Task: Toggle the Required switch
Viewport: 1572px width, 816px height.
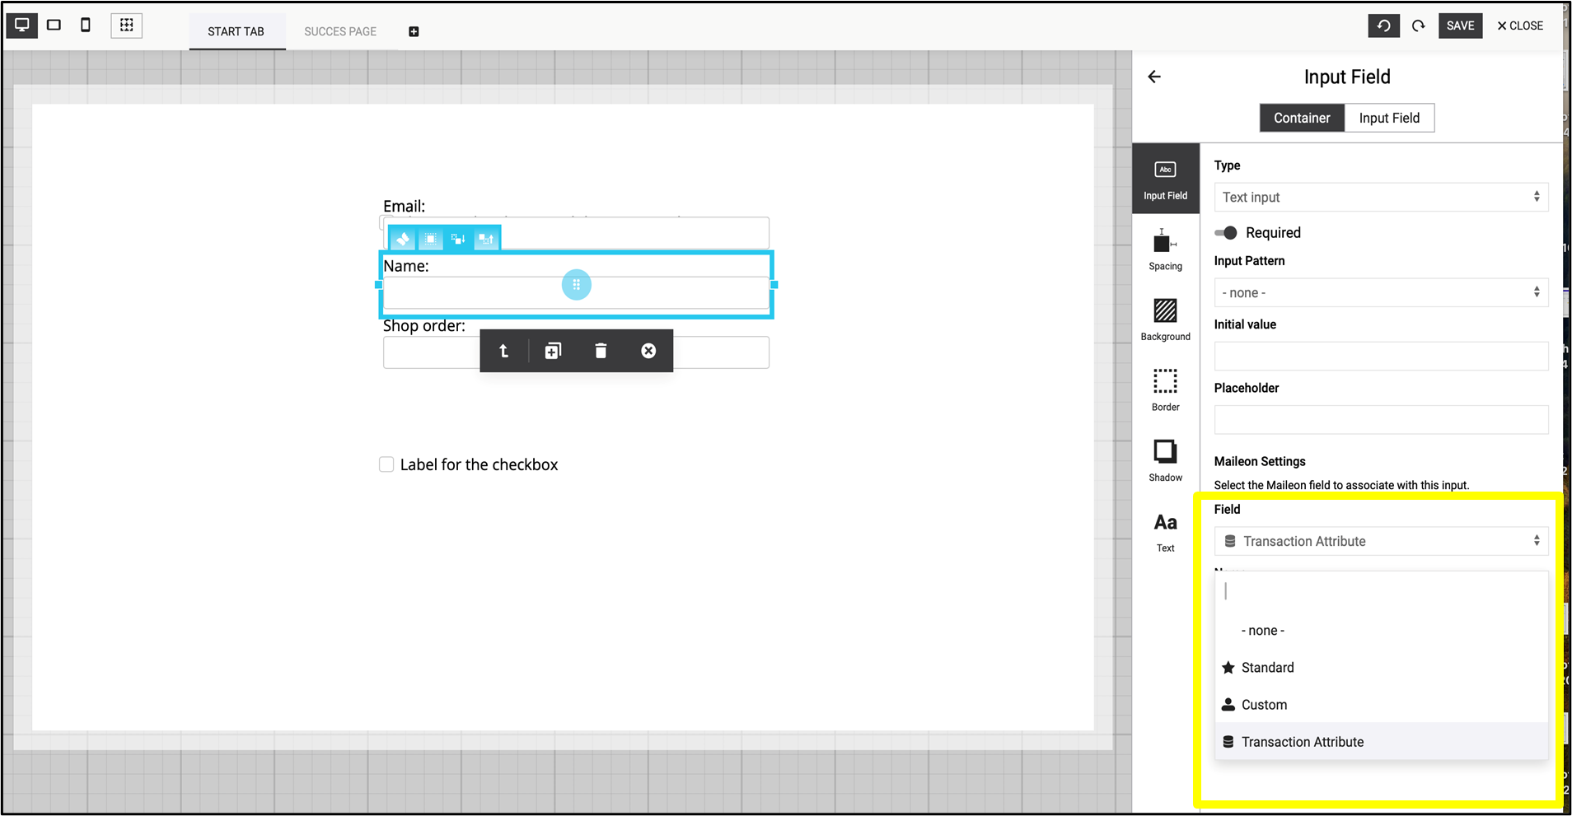Action: (1226, 233)
